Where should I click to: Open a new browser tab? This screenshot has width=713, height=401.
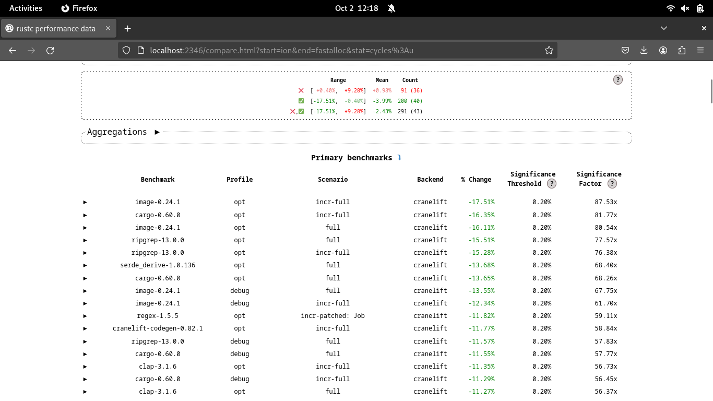127,28
